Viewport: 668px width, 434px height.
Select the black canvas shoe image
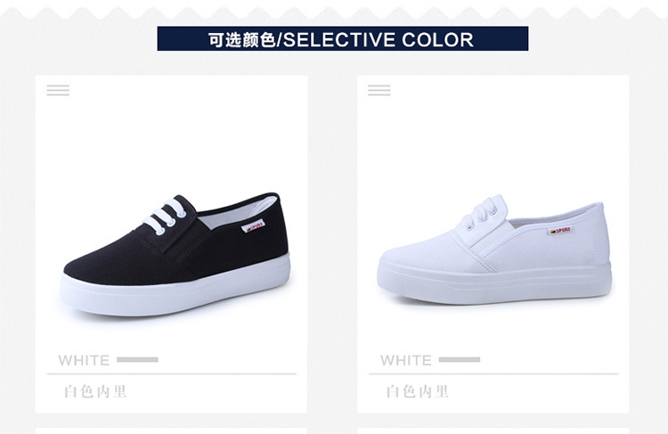pyautogui.click(x=176, y=255)
